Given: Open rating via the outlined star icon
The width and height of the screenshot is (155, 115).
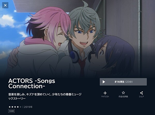Looking at the screenshot, I should click(x=123, y=93).
